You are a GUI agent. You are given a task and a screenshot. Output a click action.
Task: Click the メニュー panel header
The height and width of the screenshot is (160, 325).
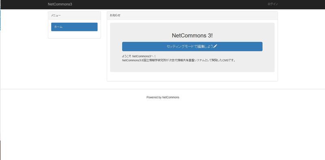point(74,15)
